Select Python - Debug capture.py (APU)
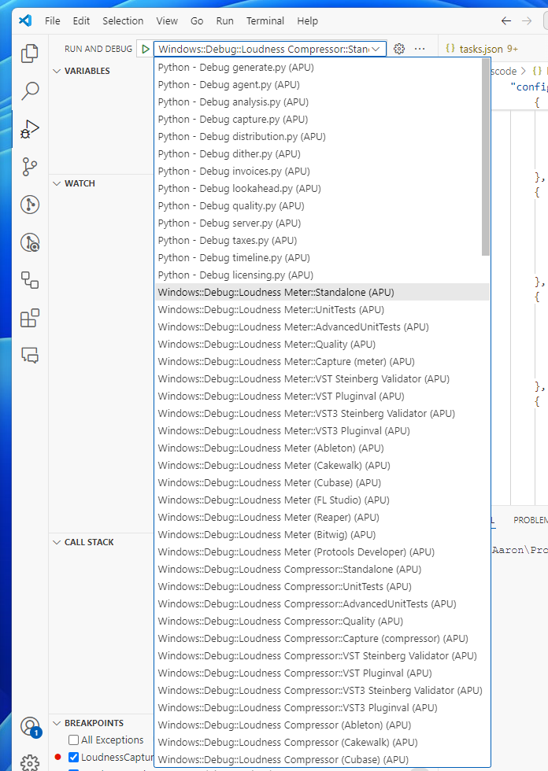 (322, 120)
